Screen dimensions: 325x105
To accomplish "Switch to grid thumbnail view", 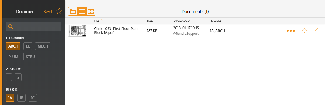I will click(91, 11).
